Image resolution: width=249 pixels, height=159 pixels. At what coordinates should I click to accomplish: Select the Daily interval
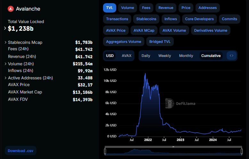click(x=146, y=56)
